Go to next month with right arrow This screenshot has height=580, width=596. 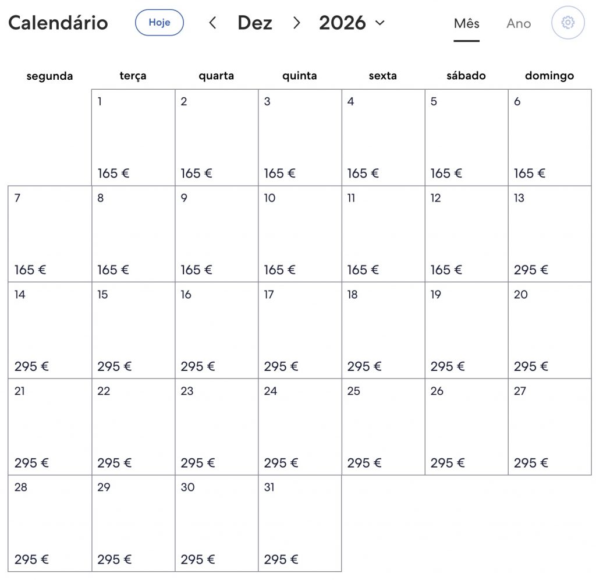click(x=297, y=23)
